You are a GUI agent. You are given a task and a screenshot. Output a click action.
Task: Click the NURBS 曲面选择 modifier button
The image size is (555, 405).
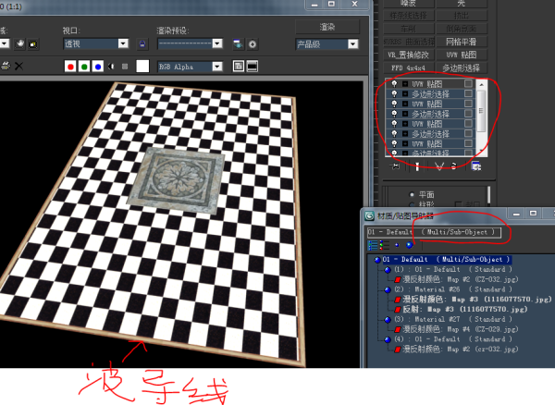[409, 42]
